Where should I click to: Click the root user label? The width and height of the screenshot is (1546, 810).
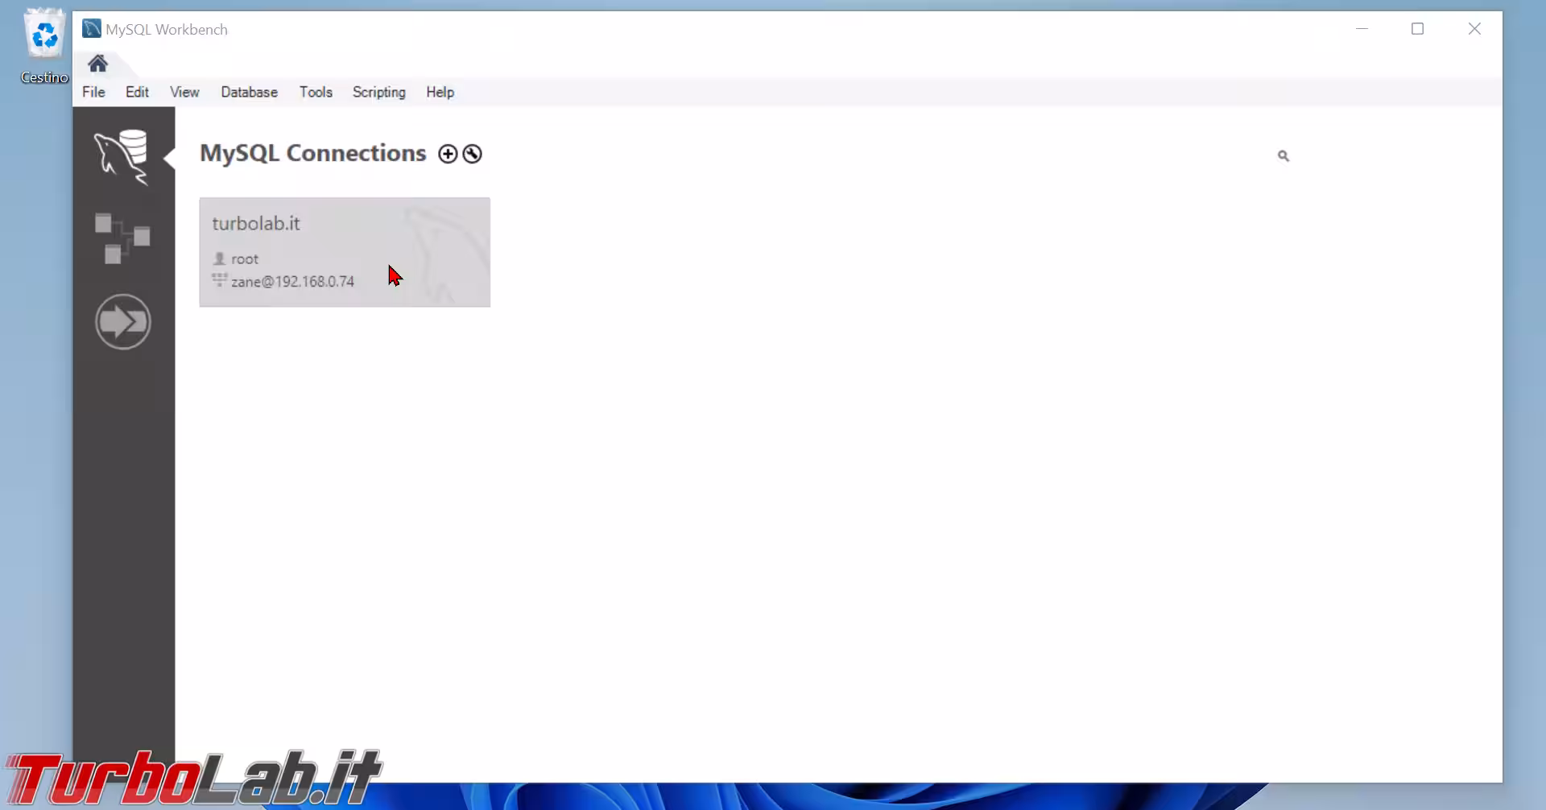click(245, 259)
